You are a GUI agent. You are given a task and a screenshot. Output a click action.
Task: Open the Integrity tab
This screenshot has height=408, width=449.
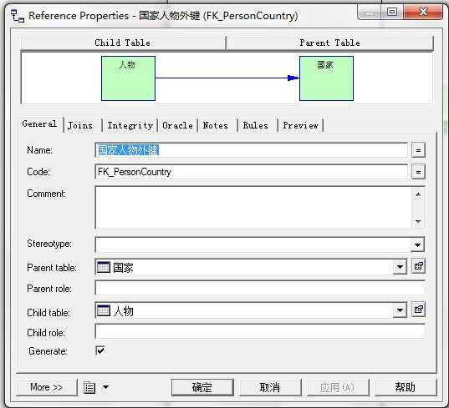point(130,125)
